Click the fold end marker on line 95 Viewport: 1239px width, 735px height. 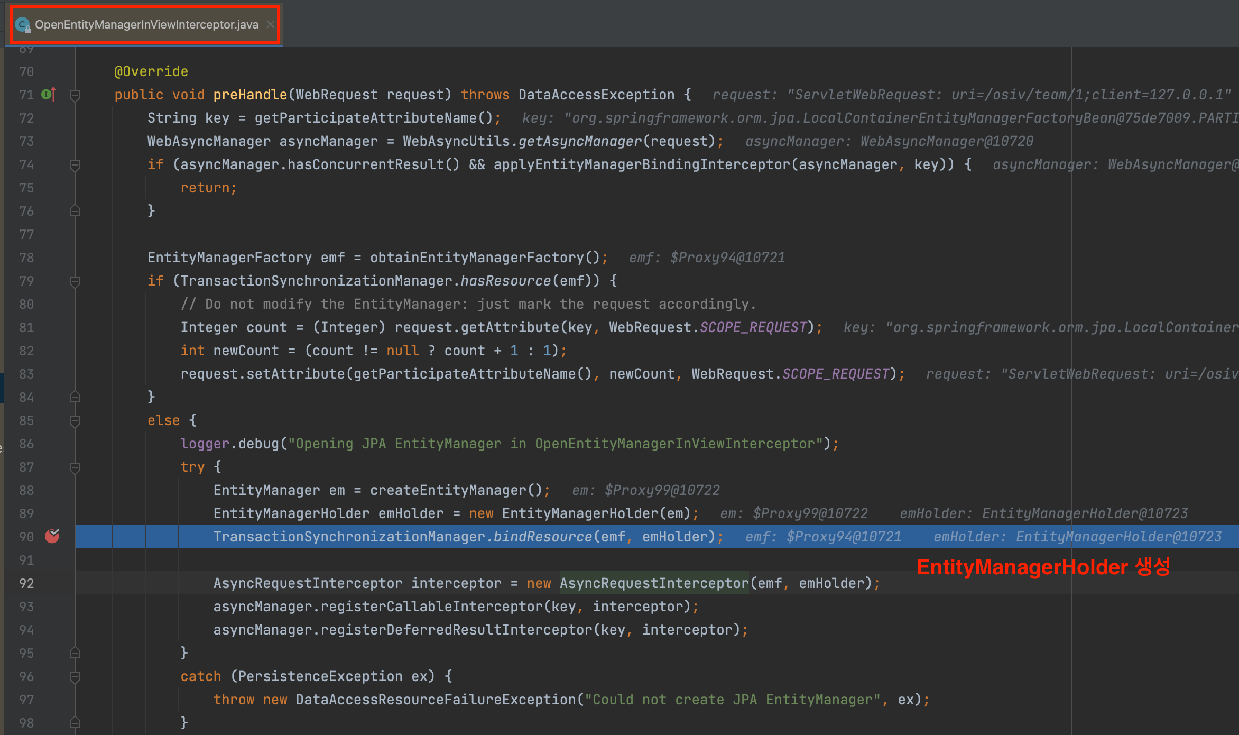(x=75, y=653)
